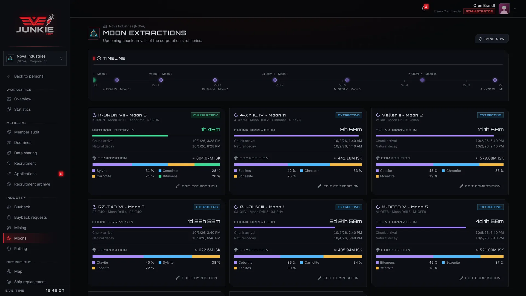Edit composition for M-OEE8 V - Moon 5
The width and height of the screenshot is (526, 296).
tap(480, 278)
